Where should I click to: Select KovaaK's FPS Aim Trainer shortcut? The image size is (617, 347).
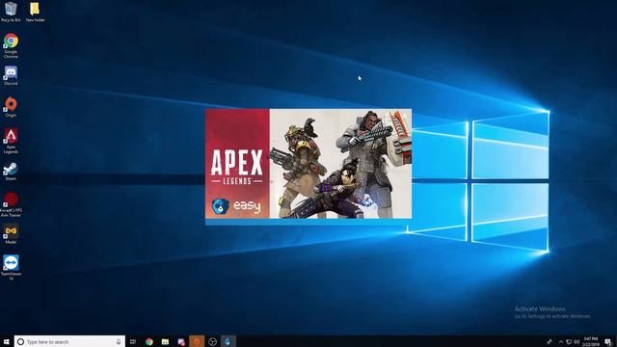(11, 204)
